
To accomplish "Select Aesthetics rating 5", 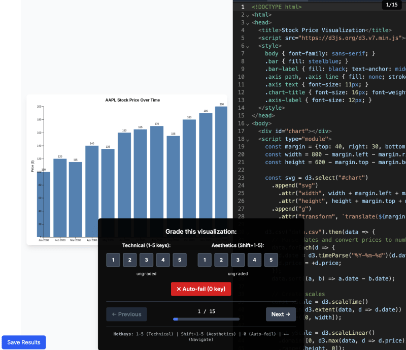I will 271,260.
